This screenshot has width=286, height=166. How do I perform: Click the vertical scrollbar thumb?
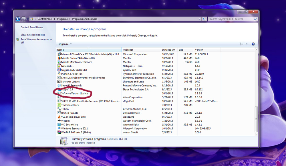[256, 119]
